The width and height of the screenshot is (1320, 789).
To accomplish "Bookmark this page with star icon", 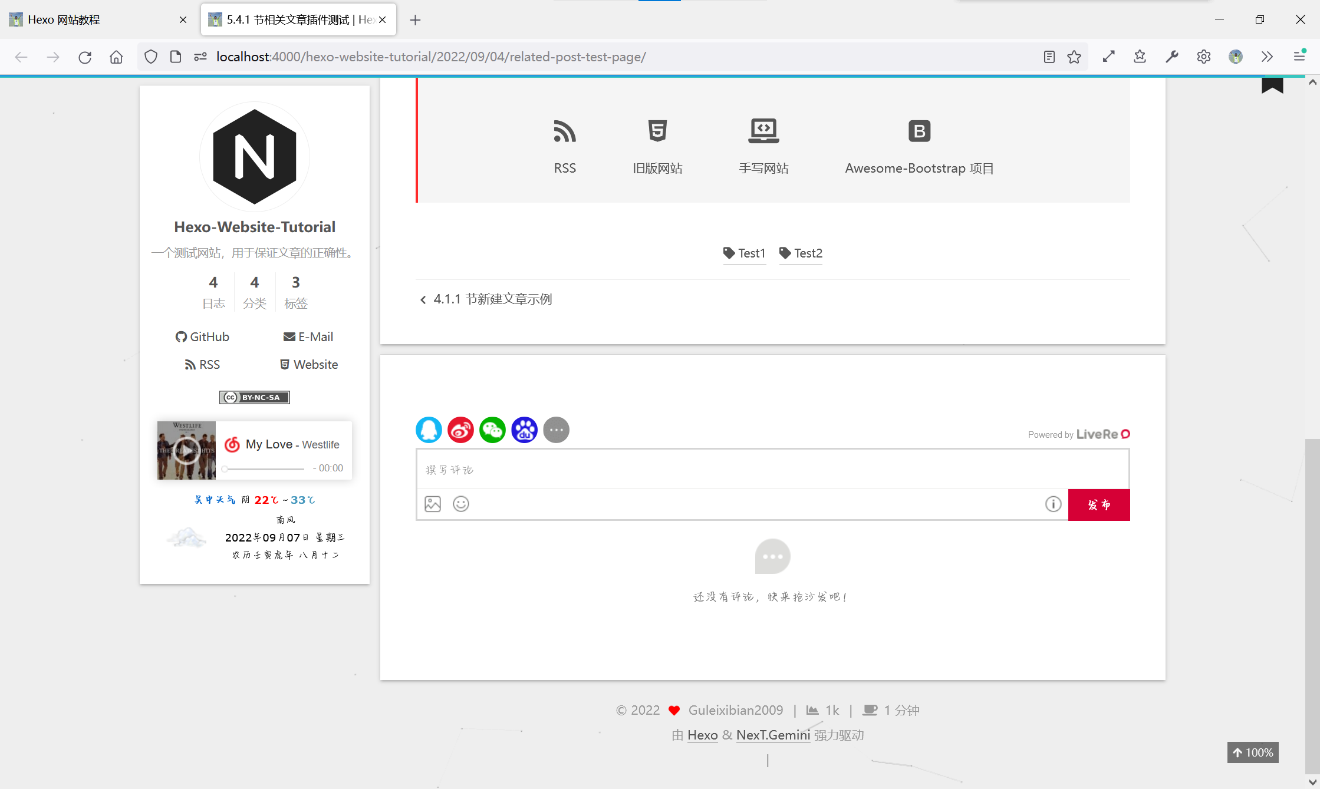I will tap(1074, 57).
